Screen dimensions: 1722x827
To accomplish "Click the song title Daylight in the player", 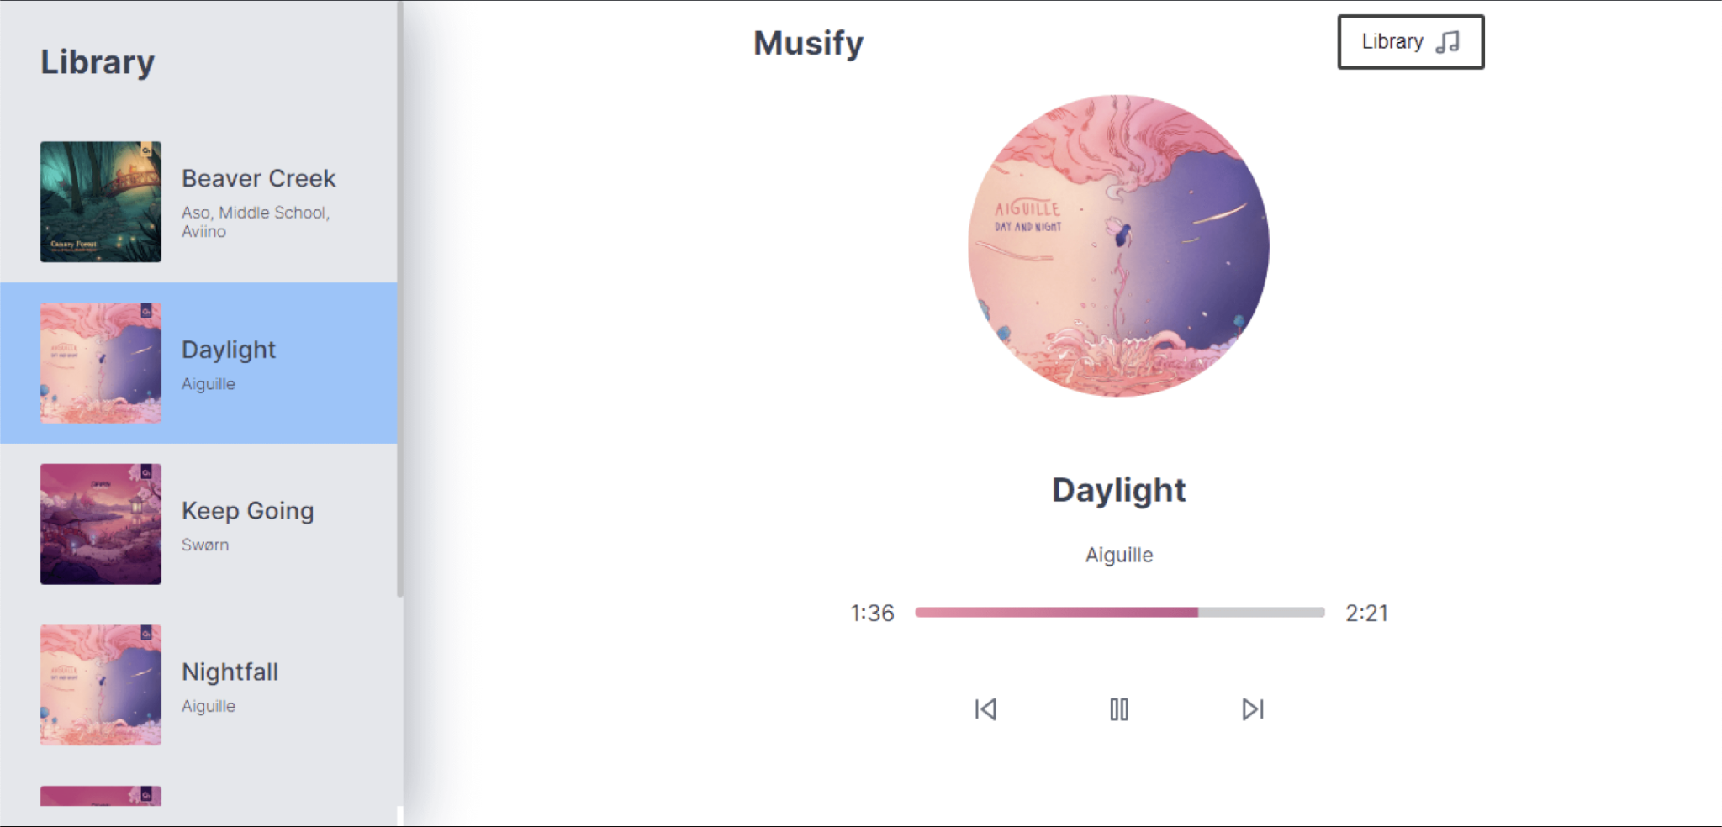I will pos(1118,490).
